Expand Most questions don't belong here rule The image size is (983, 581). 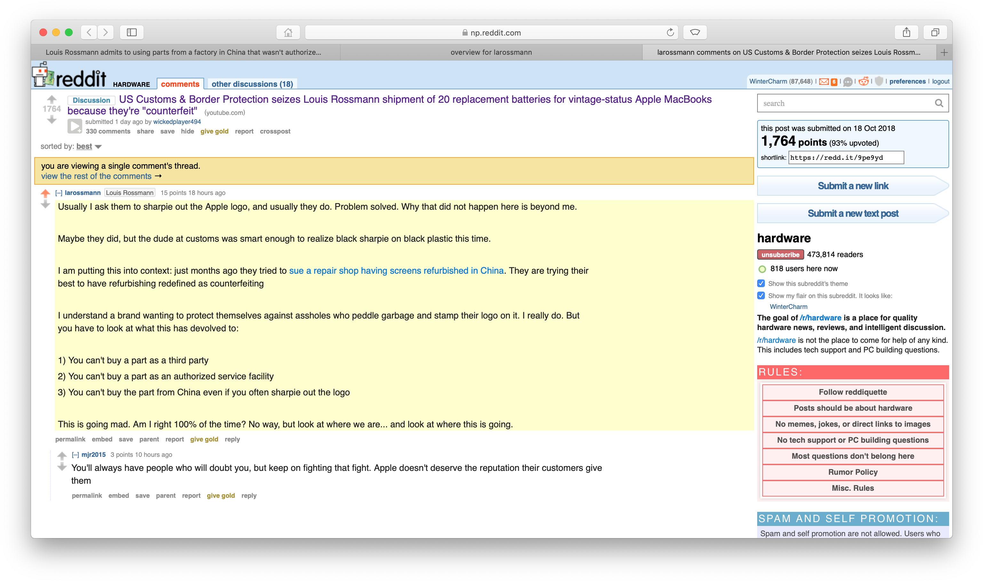(852, 456)
